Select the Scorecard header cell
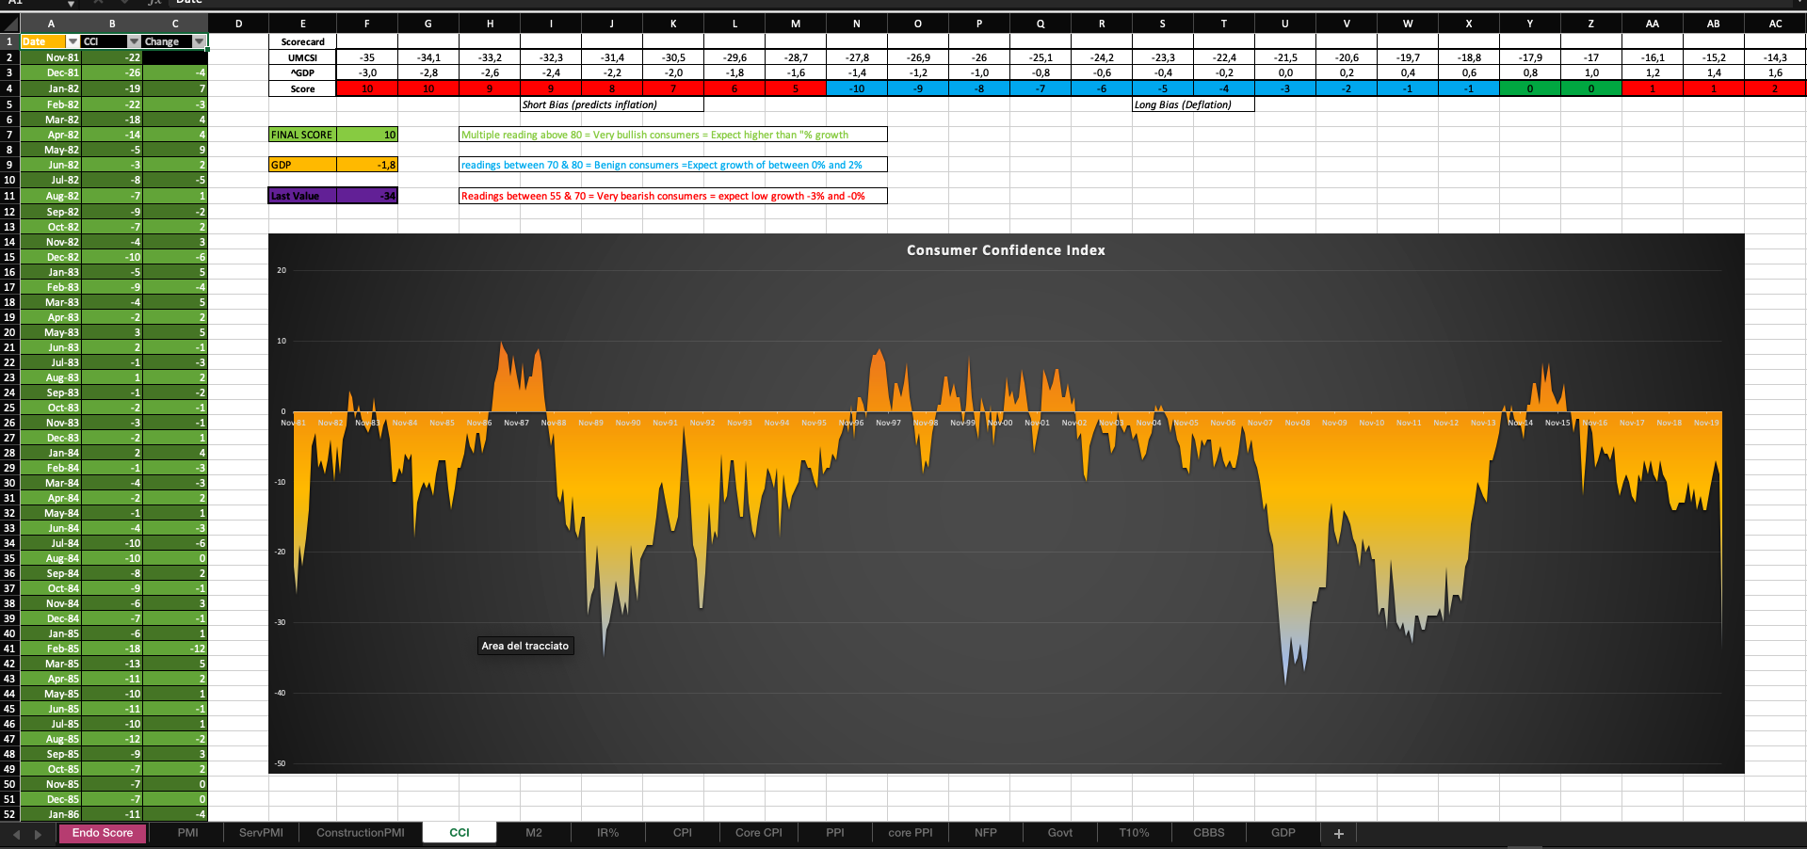 click(302, 41)
